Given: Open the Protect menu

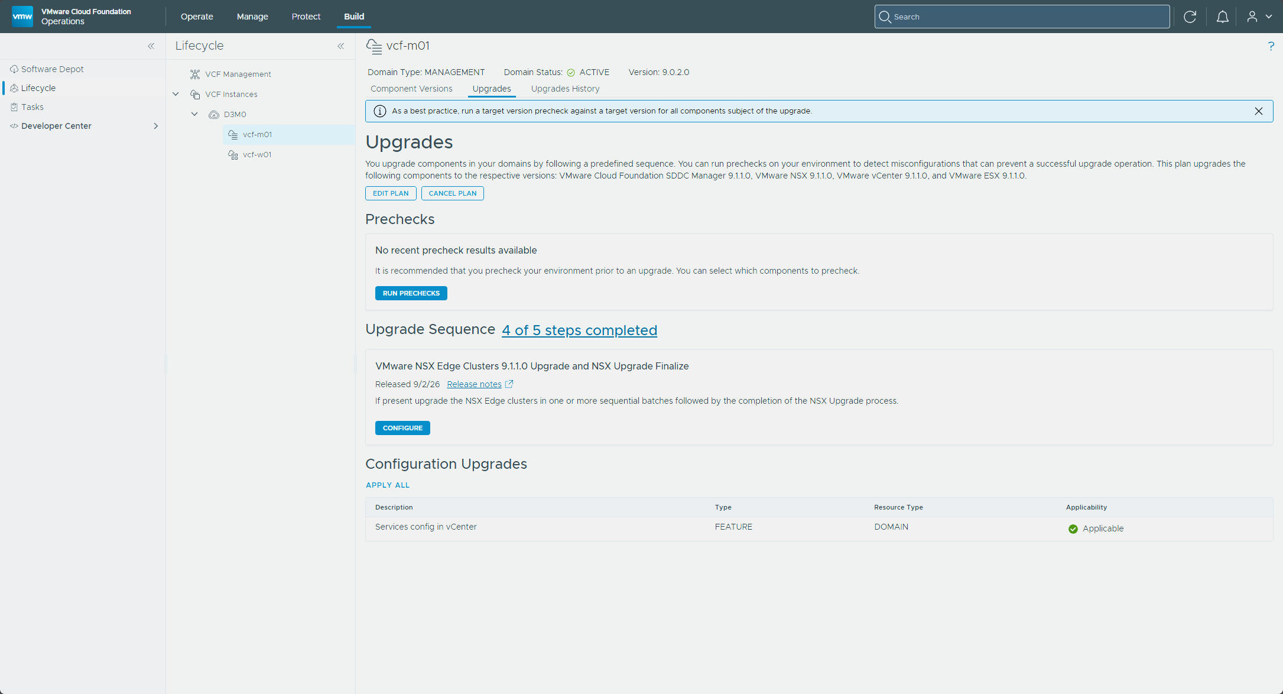Looking at the screenshot, I should (x=306, y=17).
